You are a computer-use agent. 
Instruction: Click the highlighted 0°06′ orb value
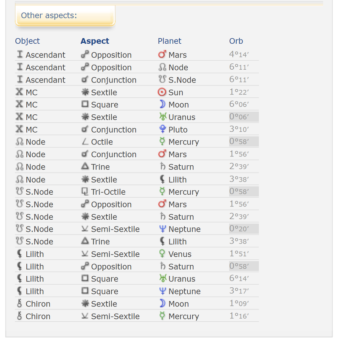pos(244,116)
